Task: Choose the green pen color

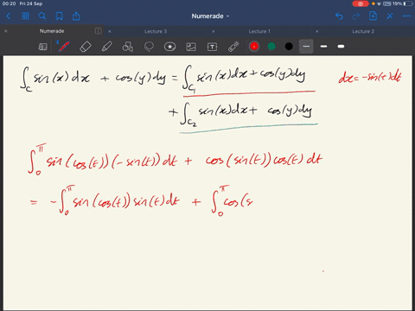Action: 271,47
